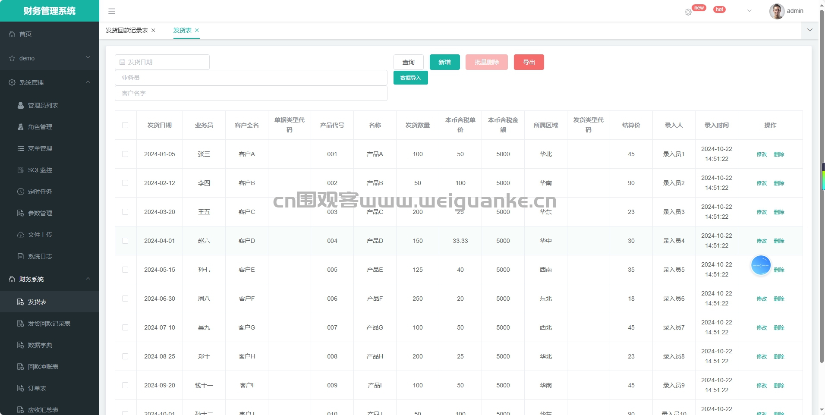Check the row for 2024-02-12
This screenshot has width=825, height=415.
[x=125, y=183]
